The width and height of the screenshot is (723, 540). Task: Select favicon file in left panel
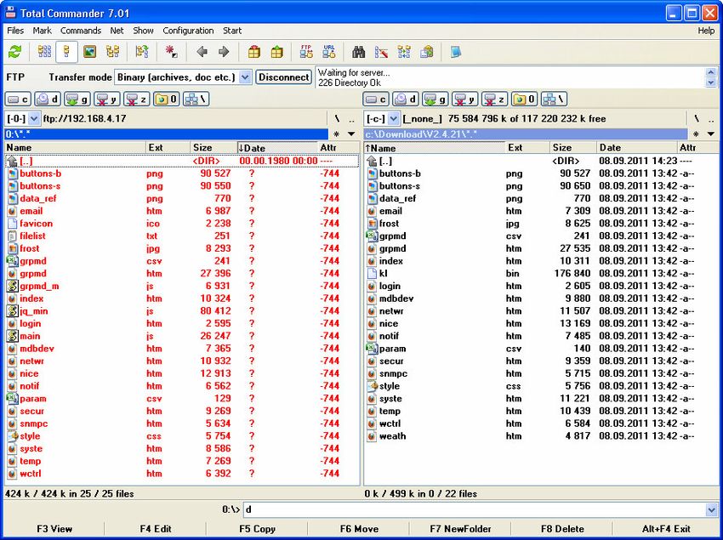tap(182, 224)
